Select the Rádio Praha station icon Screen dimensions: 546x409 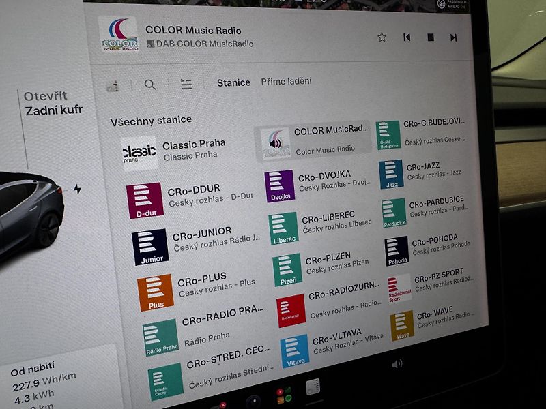pyautogui.click(x=160, y=337)
